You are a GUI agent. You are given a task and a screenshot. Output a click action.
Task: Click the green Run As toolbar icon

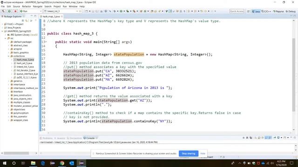[x=121, y=11]
